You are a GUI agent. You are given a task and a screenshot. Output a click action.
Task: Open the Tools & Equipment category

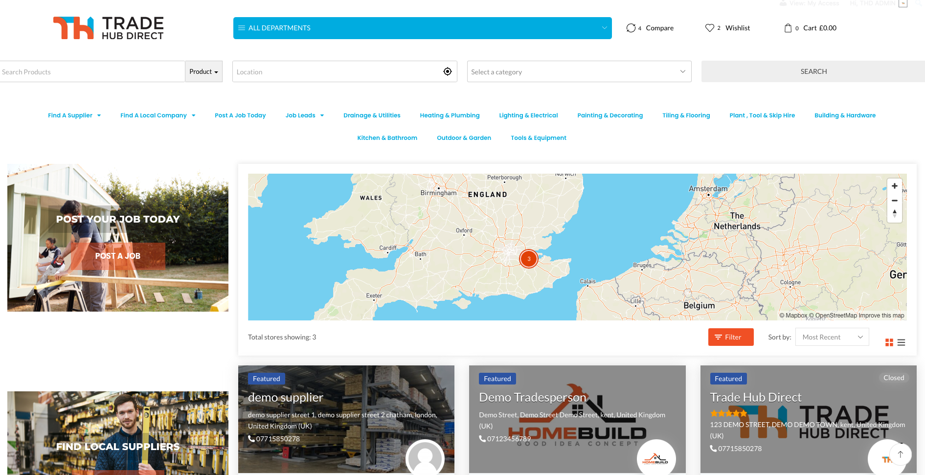538,137
